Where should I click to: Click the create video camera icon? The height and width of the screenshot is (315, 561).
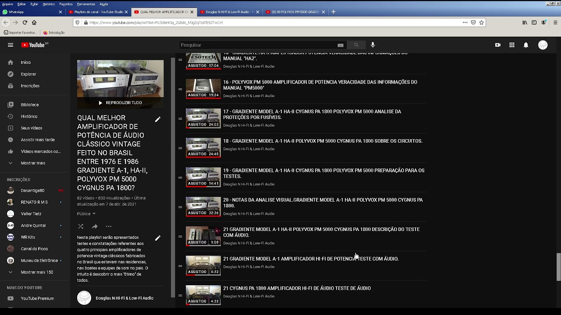coord(498,45)
